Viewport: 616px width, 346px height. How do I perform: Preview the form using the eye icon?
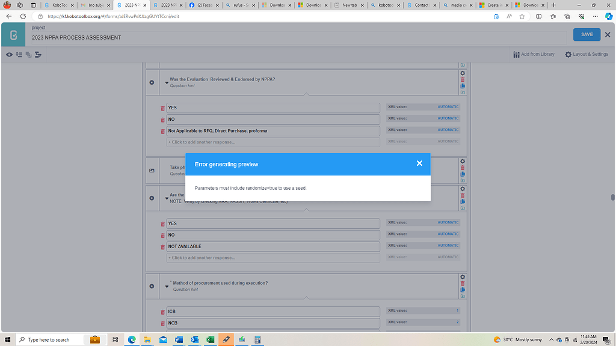tap(9, 55)
